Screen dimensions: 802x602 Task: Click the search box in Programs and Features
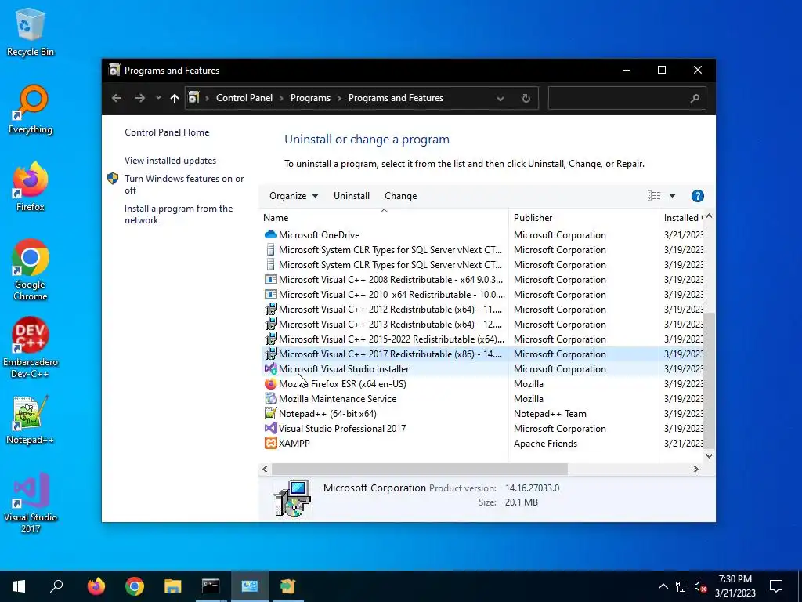pyautogui.click(x=627, y=98)
